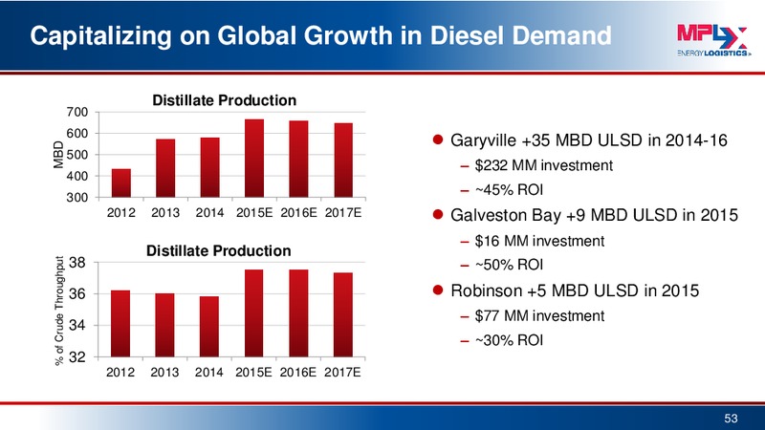This screenshot has height=430, width=765.
Task: Click the 600 value on the MBD axis
Action: (77, 134)
